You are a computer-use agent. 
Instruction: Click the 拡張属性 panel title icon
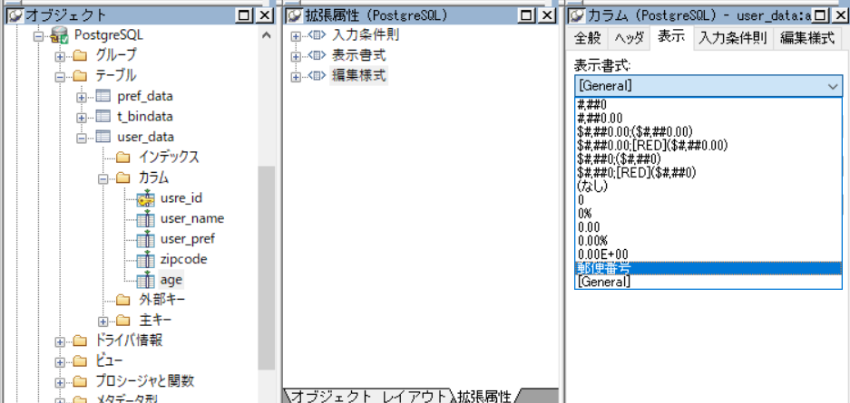tap(293, 15)
